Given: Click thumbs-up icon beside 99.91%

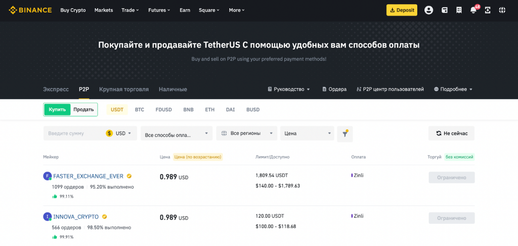Looking at the screenshot, I should [x=55, y=237].
